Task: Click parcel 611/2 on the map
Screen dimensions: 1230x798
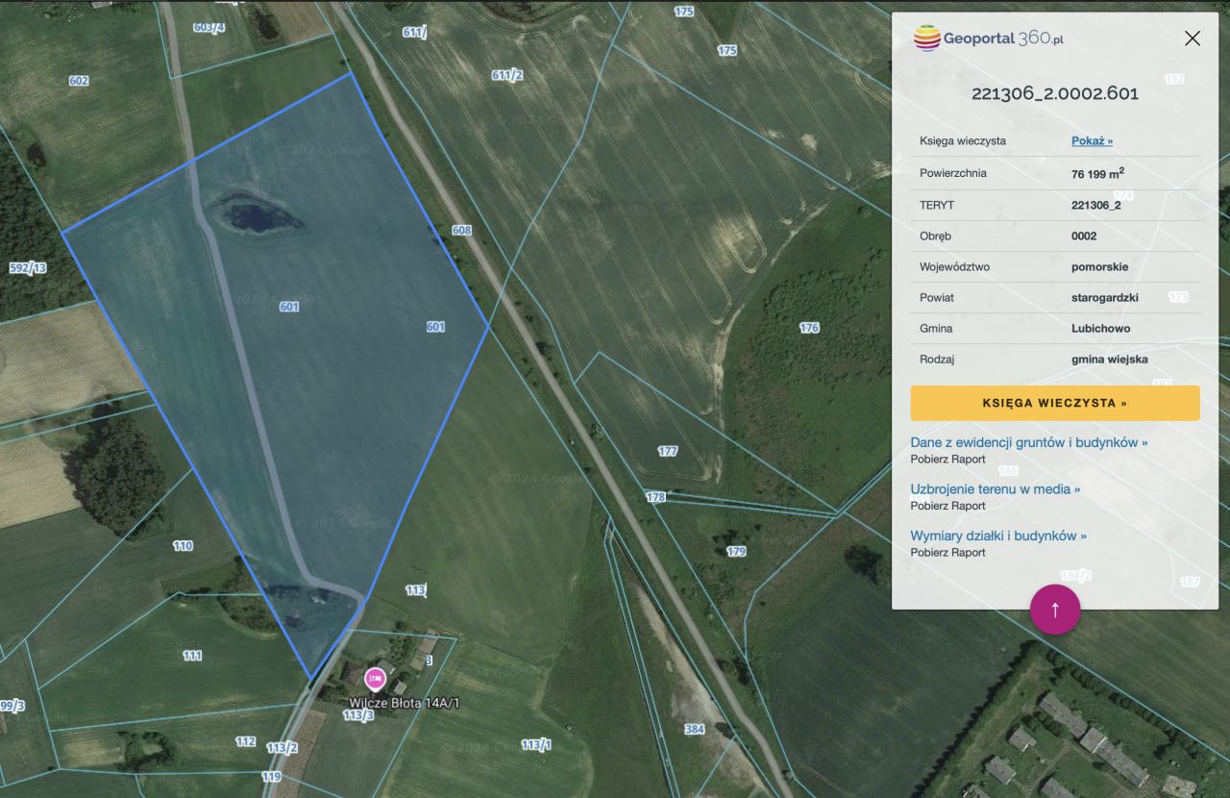Action: tap(506, 75)
